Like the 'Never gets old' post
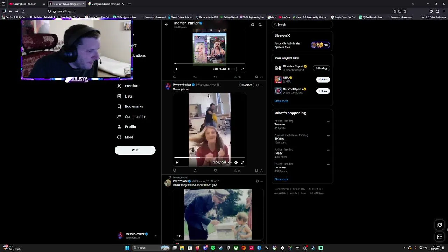448x252 pixels. (x=215, y=170)
